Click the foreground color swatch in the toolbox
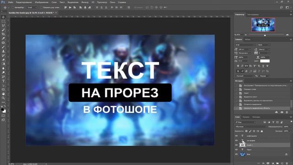Screen dimensions: 293x165 point(2,109)
